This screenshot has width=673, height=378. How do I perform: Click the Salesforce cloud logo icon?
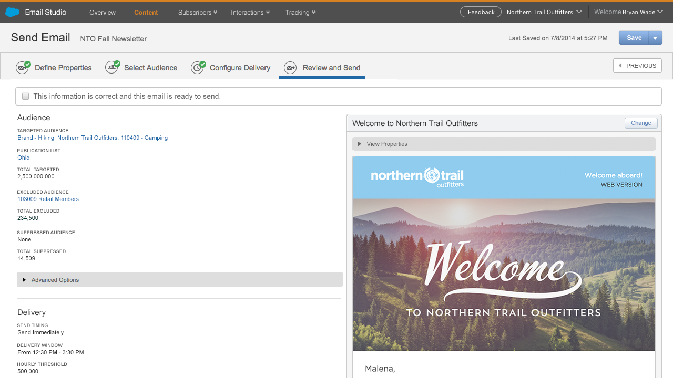pos(12,12)
